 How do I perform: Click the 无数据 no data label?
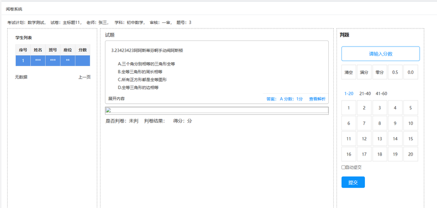(21, 77)
